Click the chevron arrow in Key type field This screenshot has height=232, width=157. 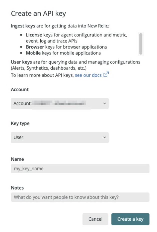click(105, 137)
